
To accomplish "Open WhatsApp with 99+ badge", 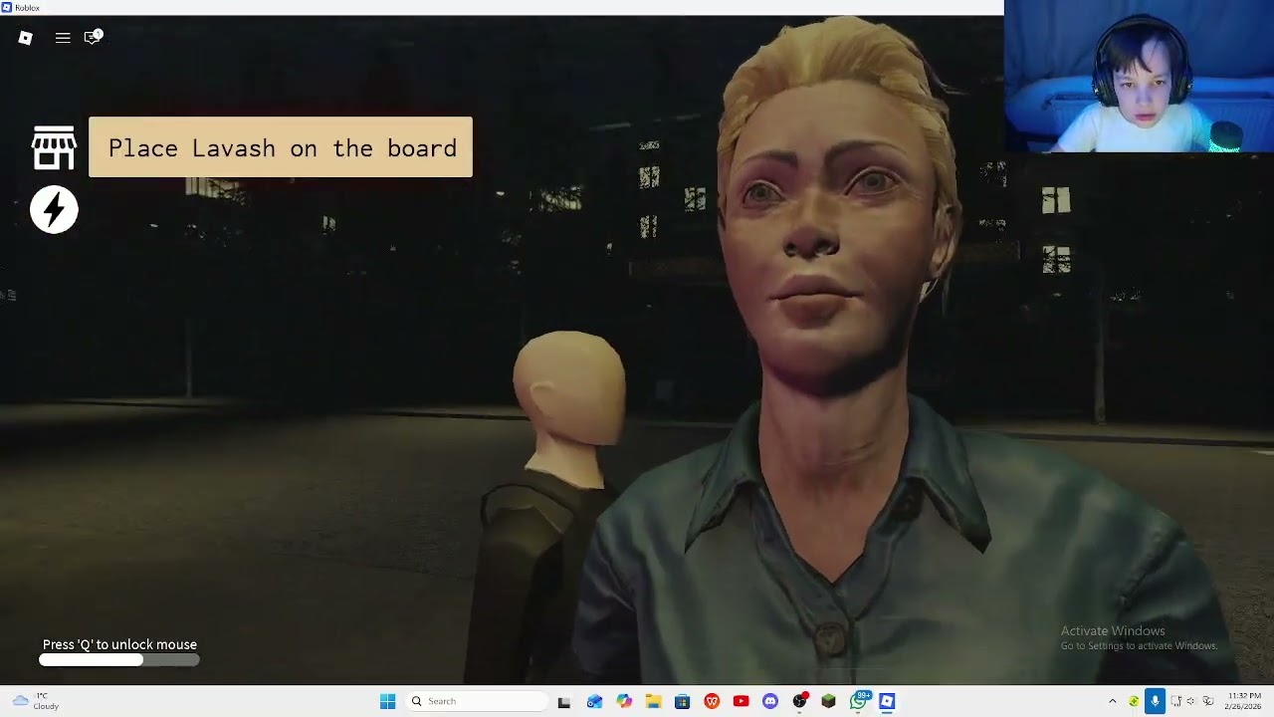I will [x=859, y=701].
